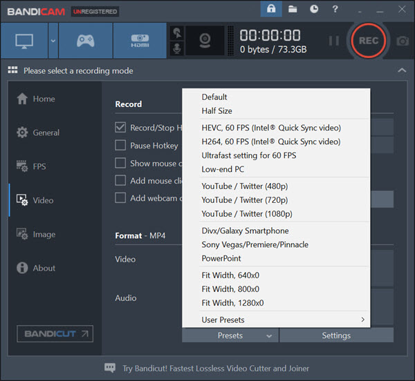Select game recording mode gamepad icon
Image resolution: width=415 pixels, height=381 pixels.
coord(86,41)
